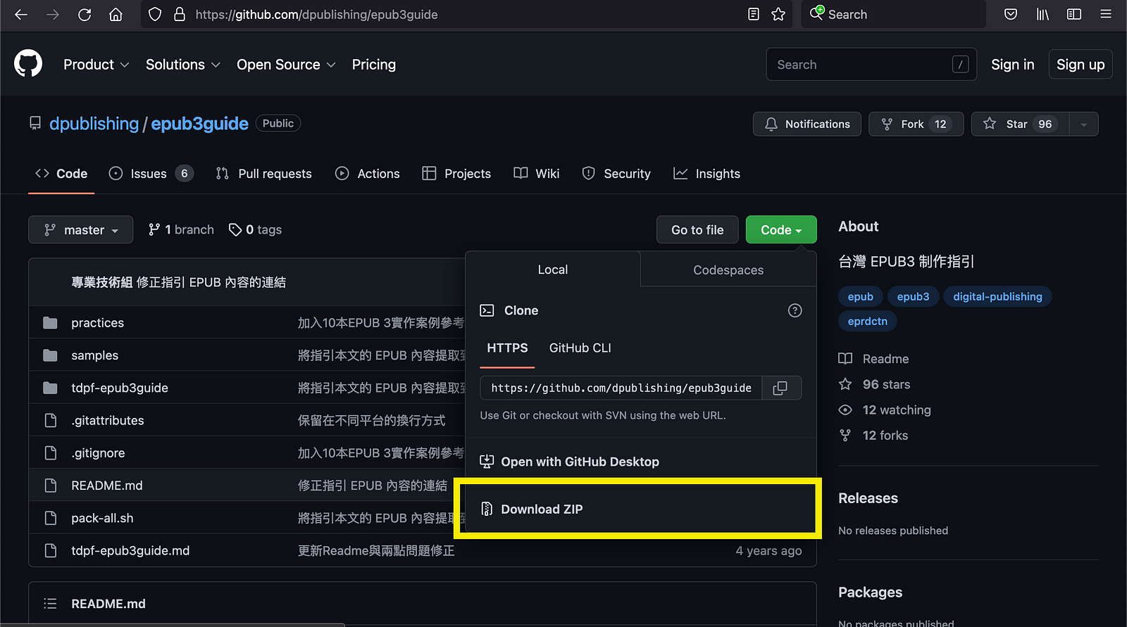Open Pocket save icon in toolbar

[1011, 14]
